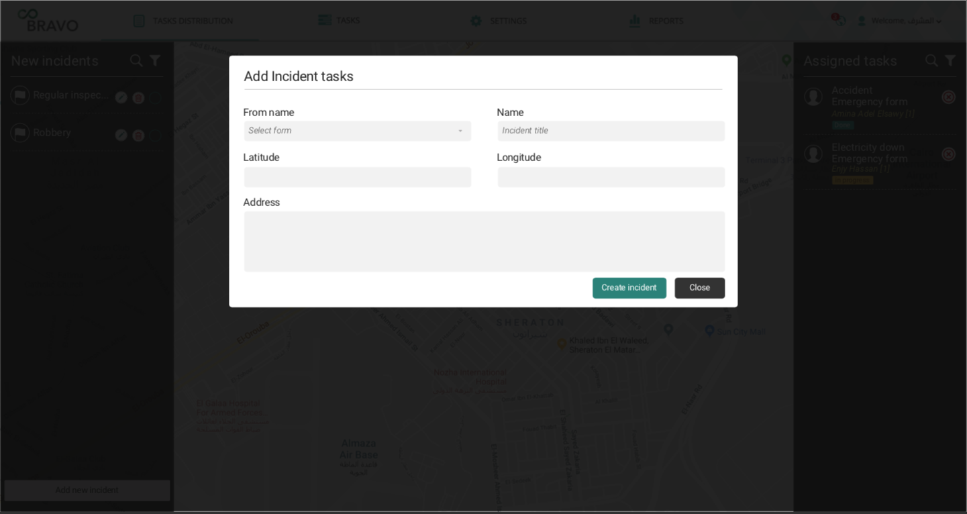Delete the Robbery incident
The height and width of the screenshot is (514, 967).
(x=138, y=135)
